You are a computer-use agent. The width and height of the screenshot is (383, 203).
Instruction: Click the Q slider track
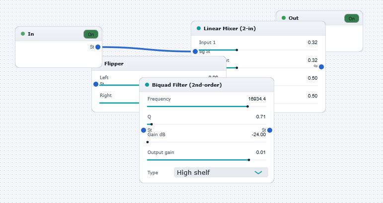207,124
